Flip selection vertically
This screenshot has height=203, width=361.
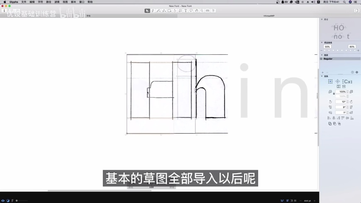tap(344, 87)
